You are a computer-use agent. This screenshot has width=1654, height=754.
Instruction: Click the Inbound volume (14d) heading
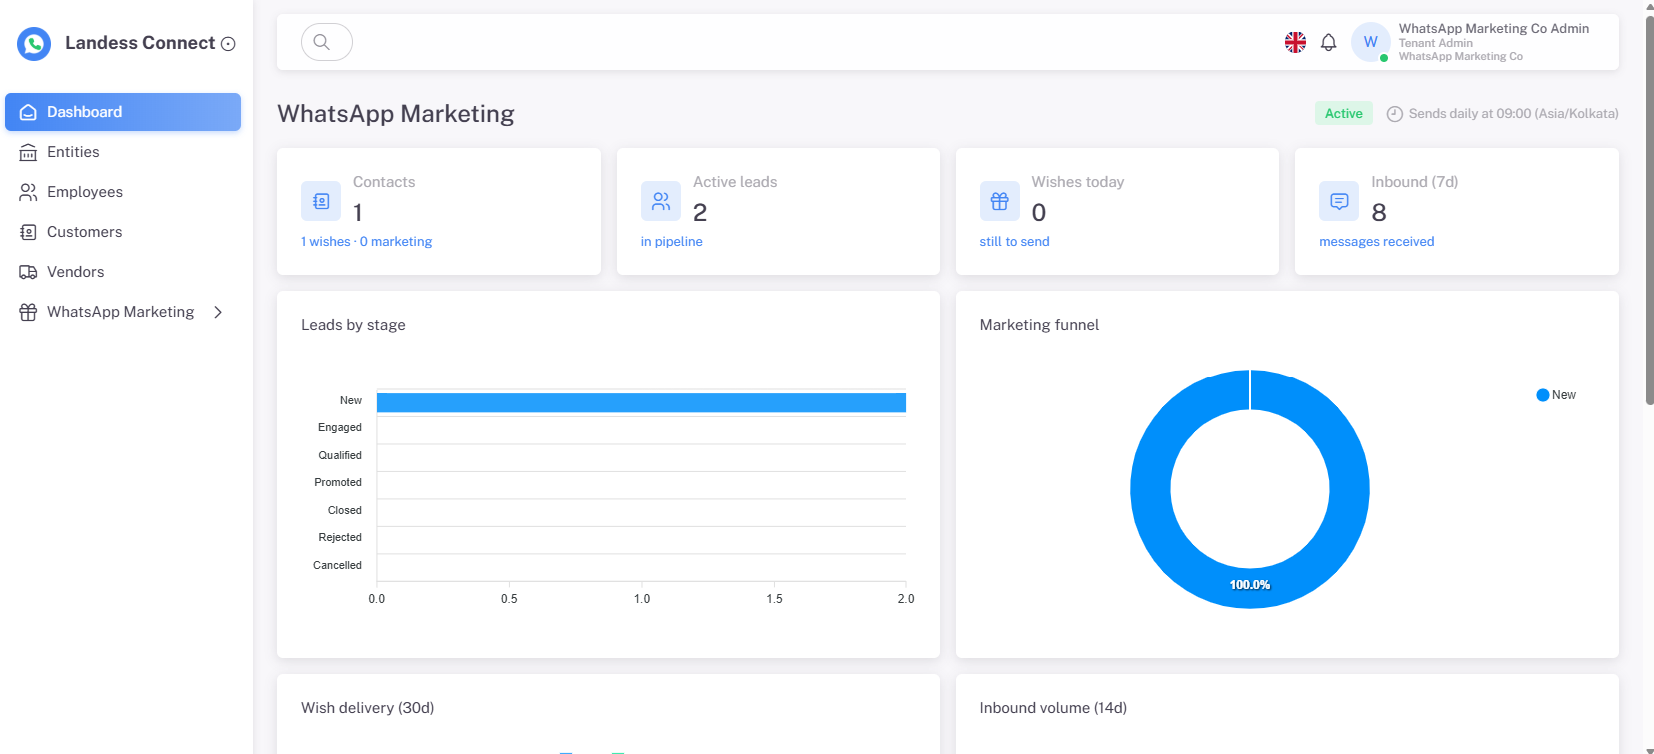coord(1053,708)
